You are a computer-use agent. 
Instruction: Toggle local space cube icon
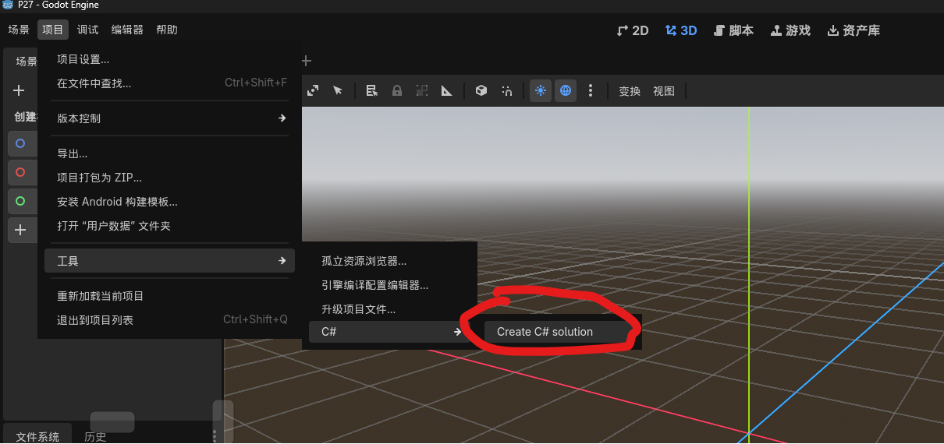click(481, 90)
